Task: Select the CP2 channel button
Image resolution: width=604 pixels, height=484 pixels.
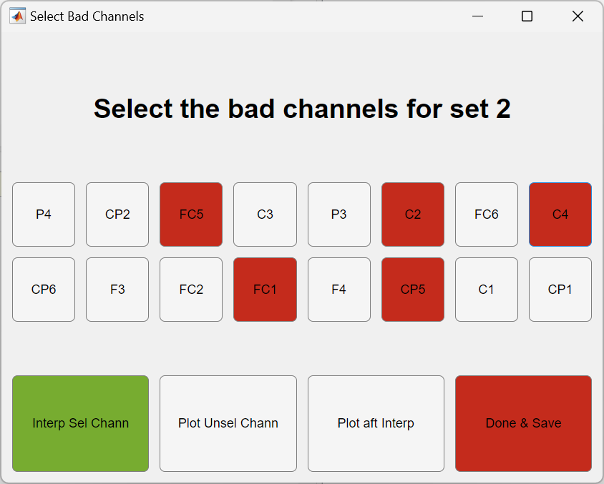Action: [117, 214]
